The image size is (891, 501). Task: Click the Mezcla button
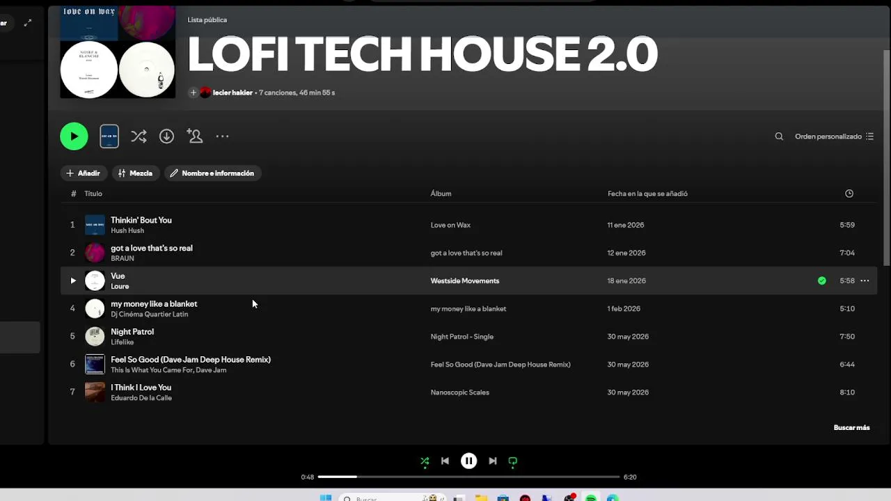click(x=136, y=173)
